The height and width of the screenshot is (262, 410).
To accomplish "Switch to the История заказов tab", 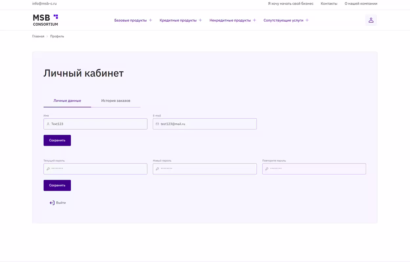I will [116, 101].
